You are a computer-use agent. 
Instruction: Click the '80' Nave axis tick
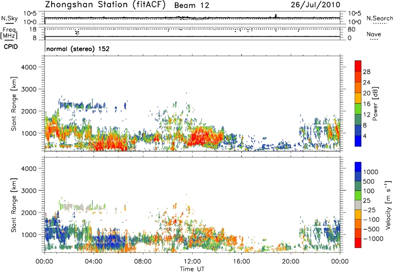pyautogui.click(x=351, y=29)
